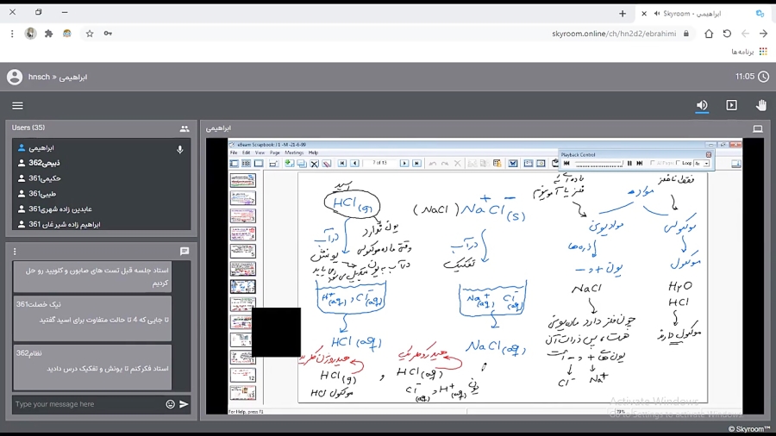The image size is (776, 436).
Task: Select page 5 thumbnail in eBeam sidebar
Action: tap(242, 251)
